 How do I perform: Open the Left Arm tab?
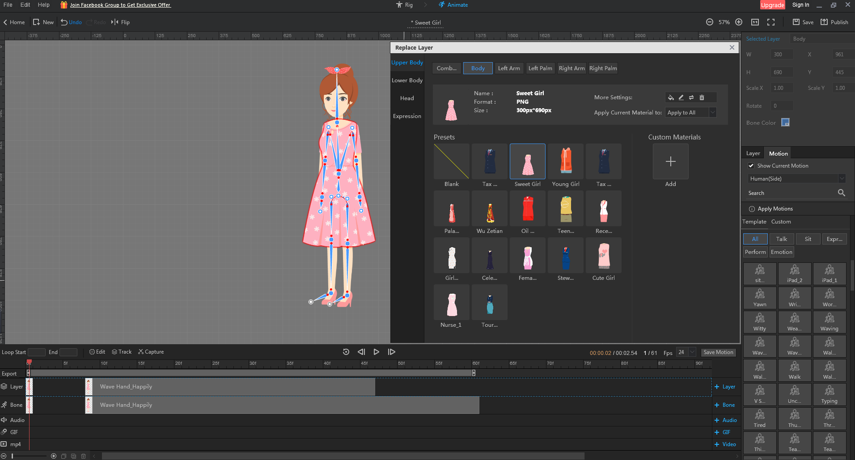click(x=509, y=68)
